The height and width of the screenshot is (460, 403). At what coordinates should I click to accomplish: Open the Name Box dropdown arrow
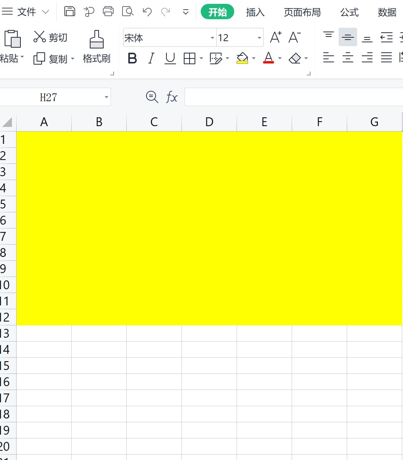[106, 97]
